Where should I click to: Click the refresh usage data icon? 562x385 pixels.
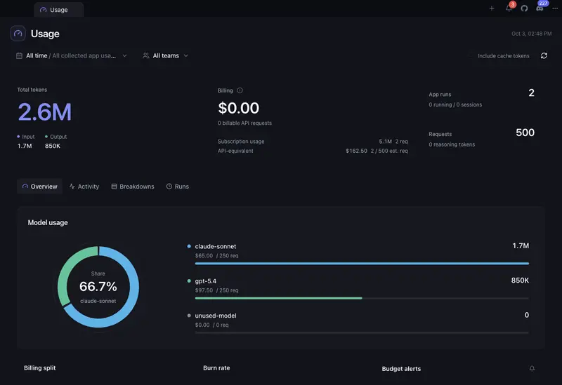coord(544,55)
